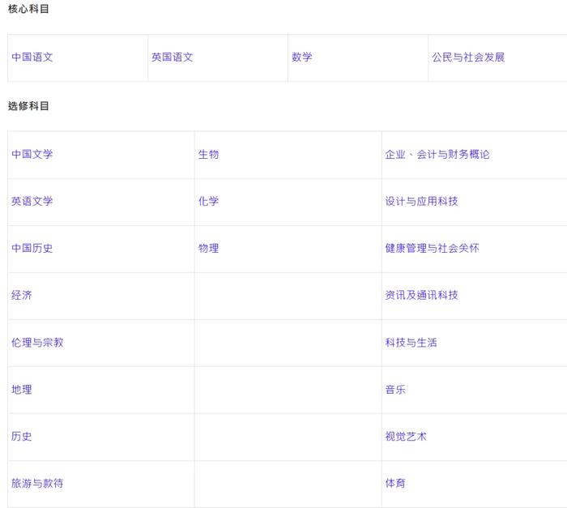Click the 英国语文 link
This screenshot has height=508, width=567.
[173, 58]
